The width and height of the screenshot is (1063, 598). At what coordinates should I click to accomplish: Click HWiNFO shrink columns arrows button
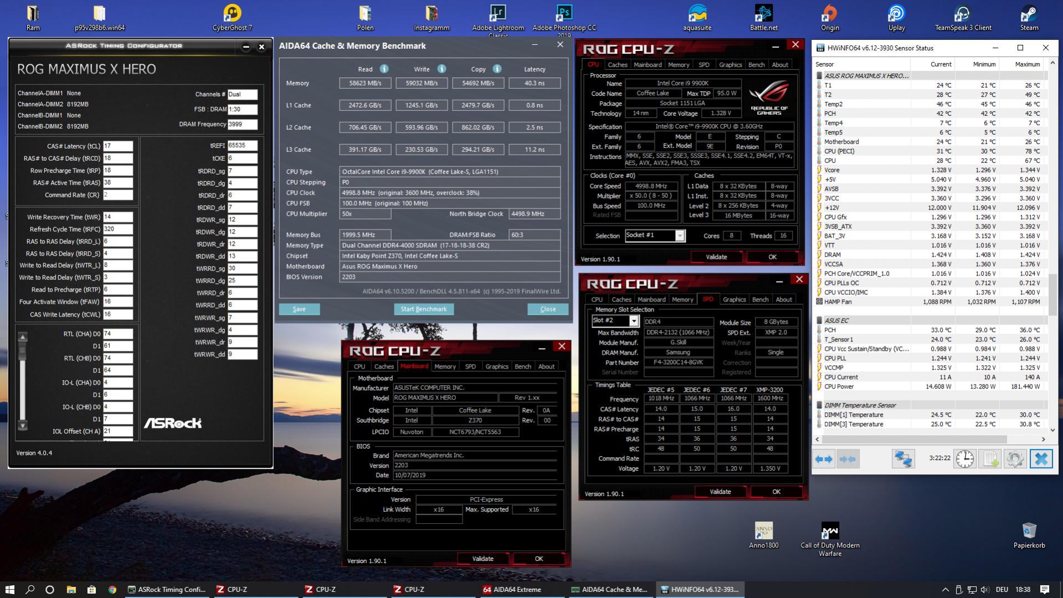click(x=848, y=459)
